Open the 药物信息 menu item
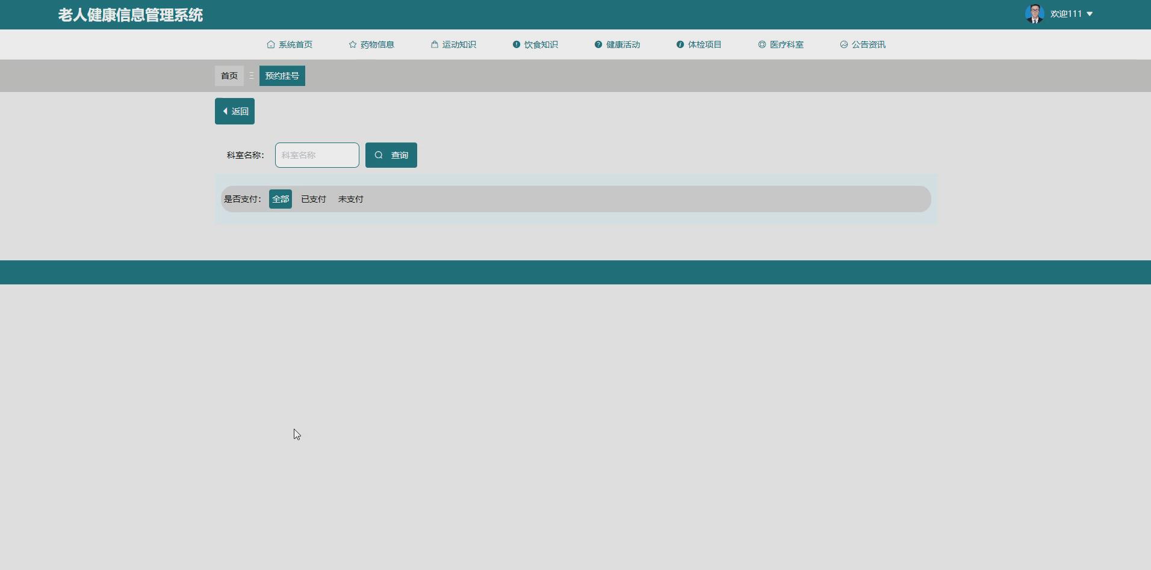This screenshot has width=1151, height=570. [371, 44]
